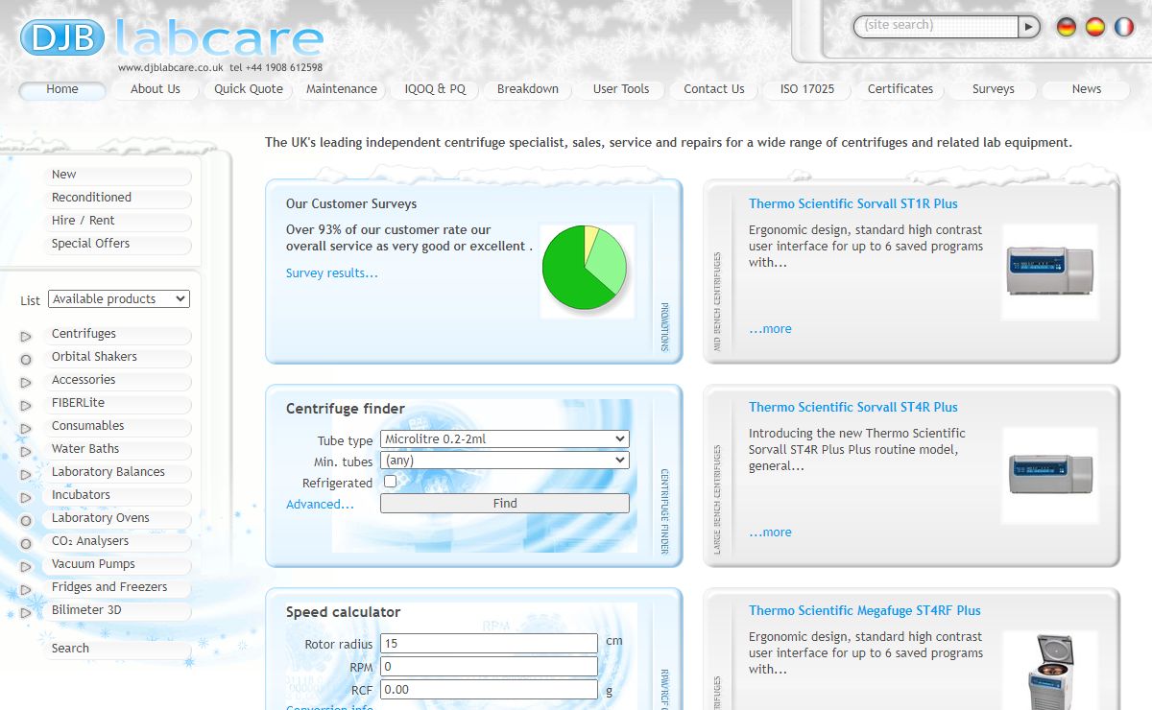Open Advanced centrifuge finder options
This screenshot has width=1152, height=710.
point(320,505)
